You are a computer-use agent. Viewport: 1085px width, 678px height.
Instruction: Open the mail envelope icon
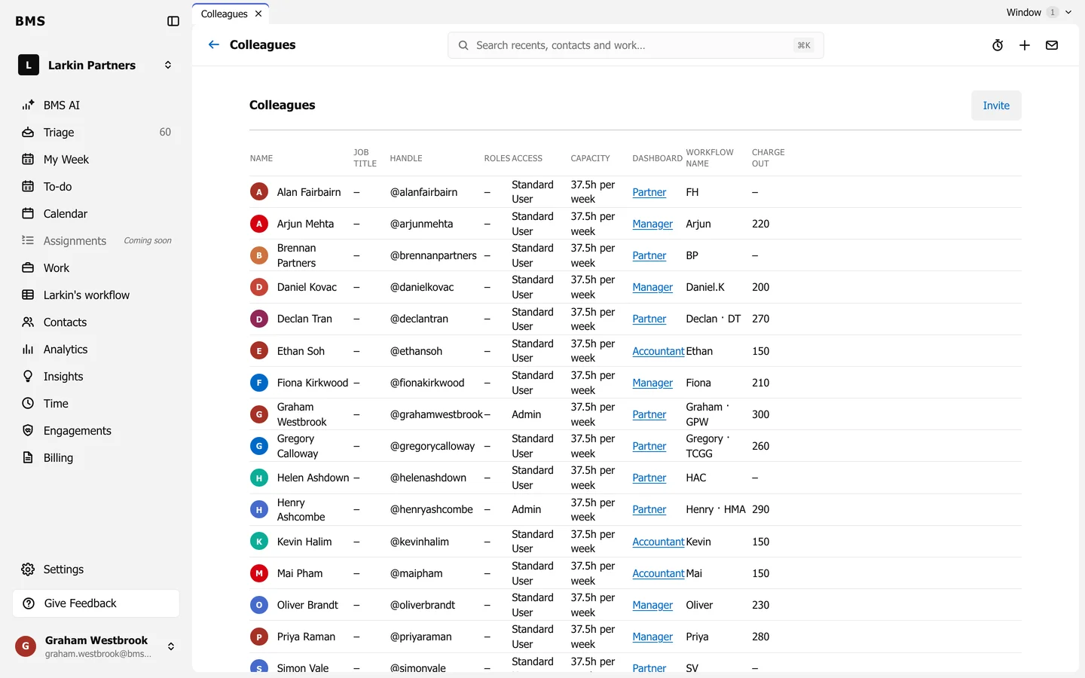[x=1052, y=45]
